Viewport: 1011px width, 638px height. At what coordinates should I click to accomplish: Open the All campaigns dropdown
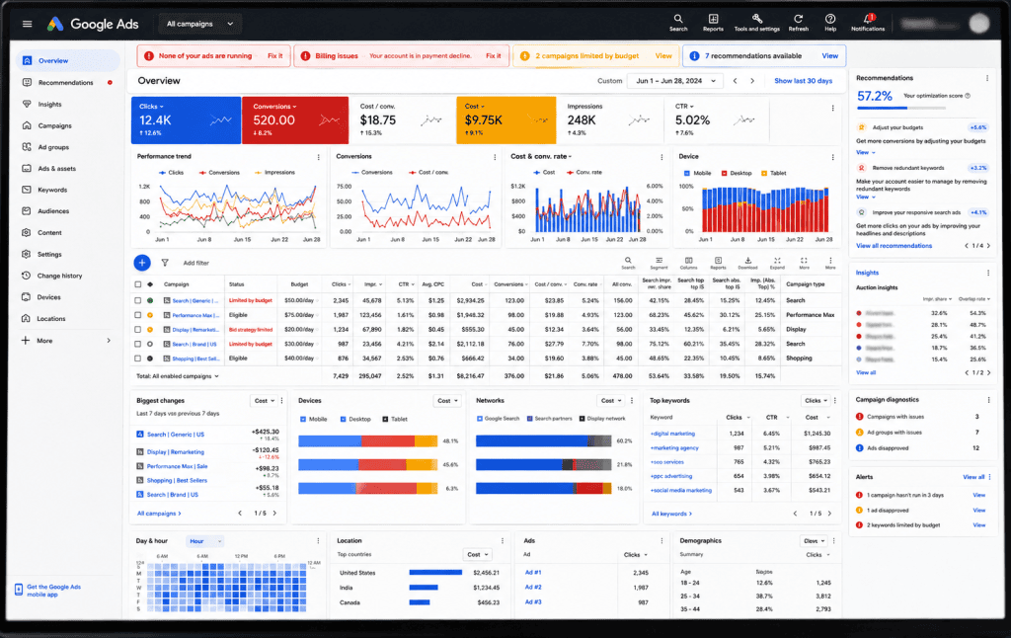(199, 24)
